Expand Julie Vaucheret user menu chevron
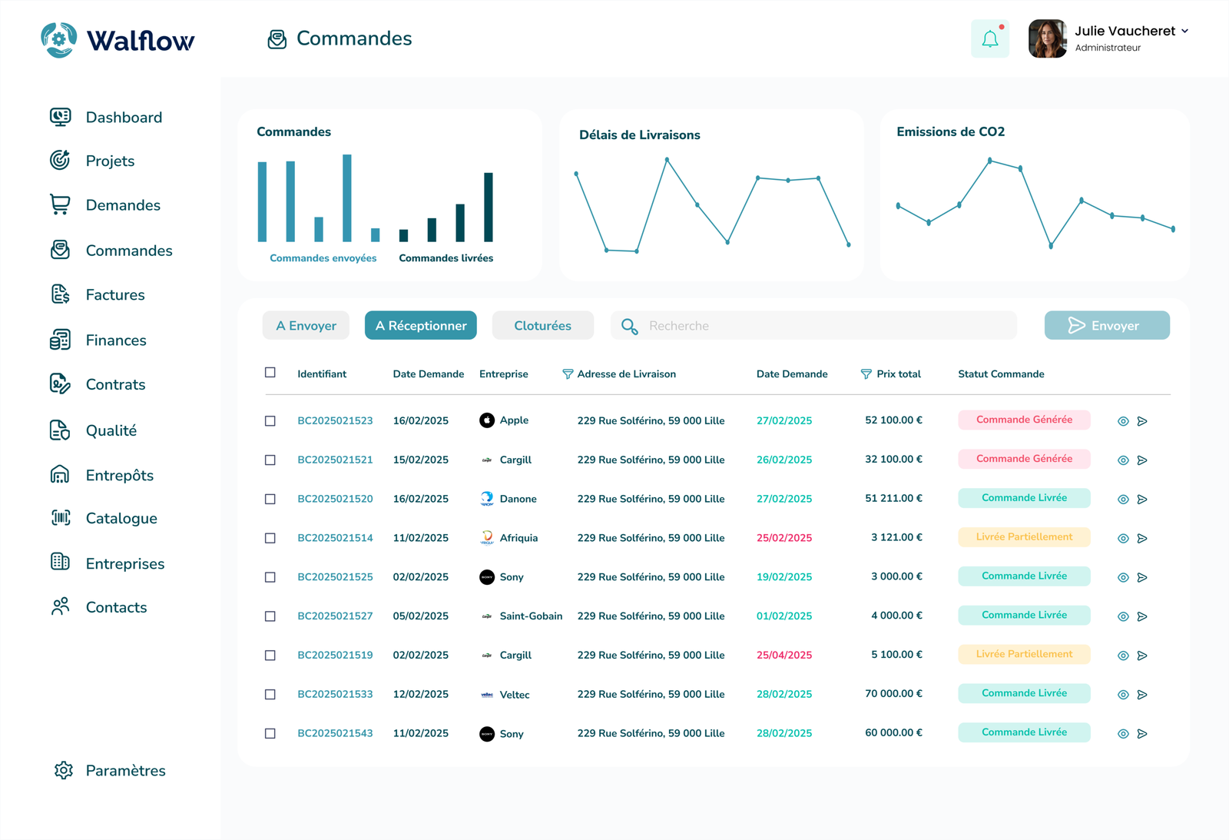 coord(1184,32)
